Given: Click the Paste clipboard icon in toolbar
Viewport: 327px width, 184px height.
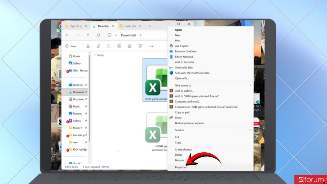Looking at the screenshot, I should point(109,46).
